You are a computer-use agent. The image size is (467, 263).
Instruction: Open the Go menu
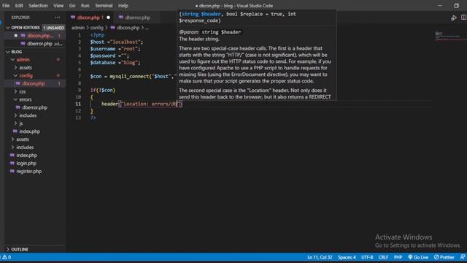click(72, 6)
